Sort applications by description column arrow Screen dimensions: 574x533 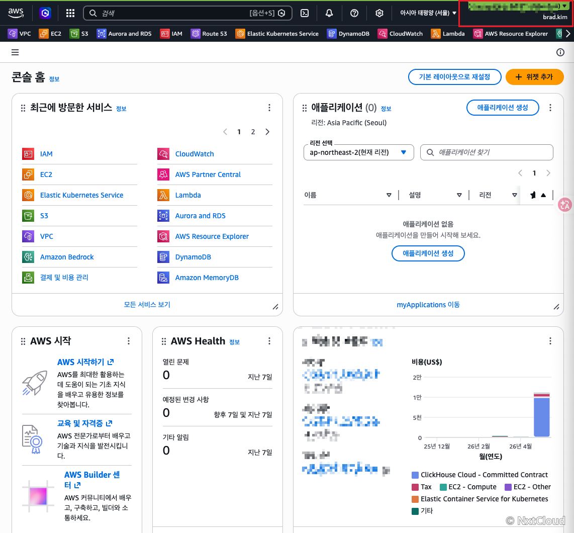459,195
